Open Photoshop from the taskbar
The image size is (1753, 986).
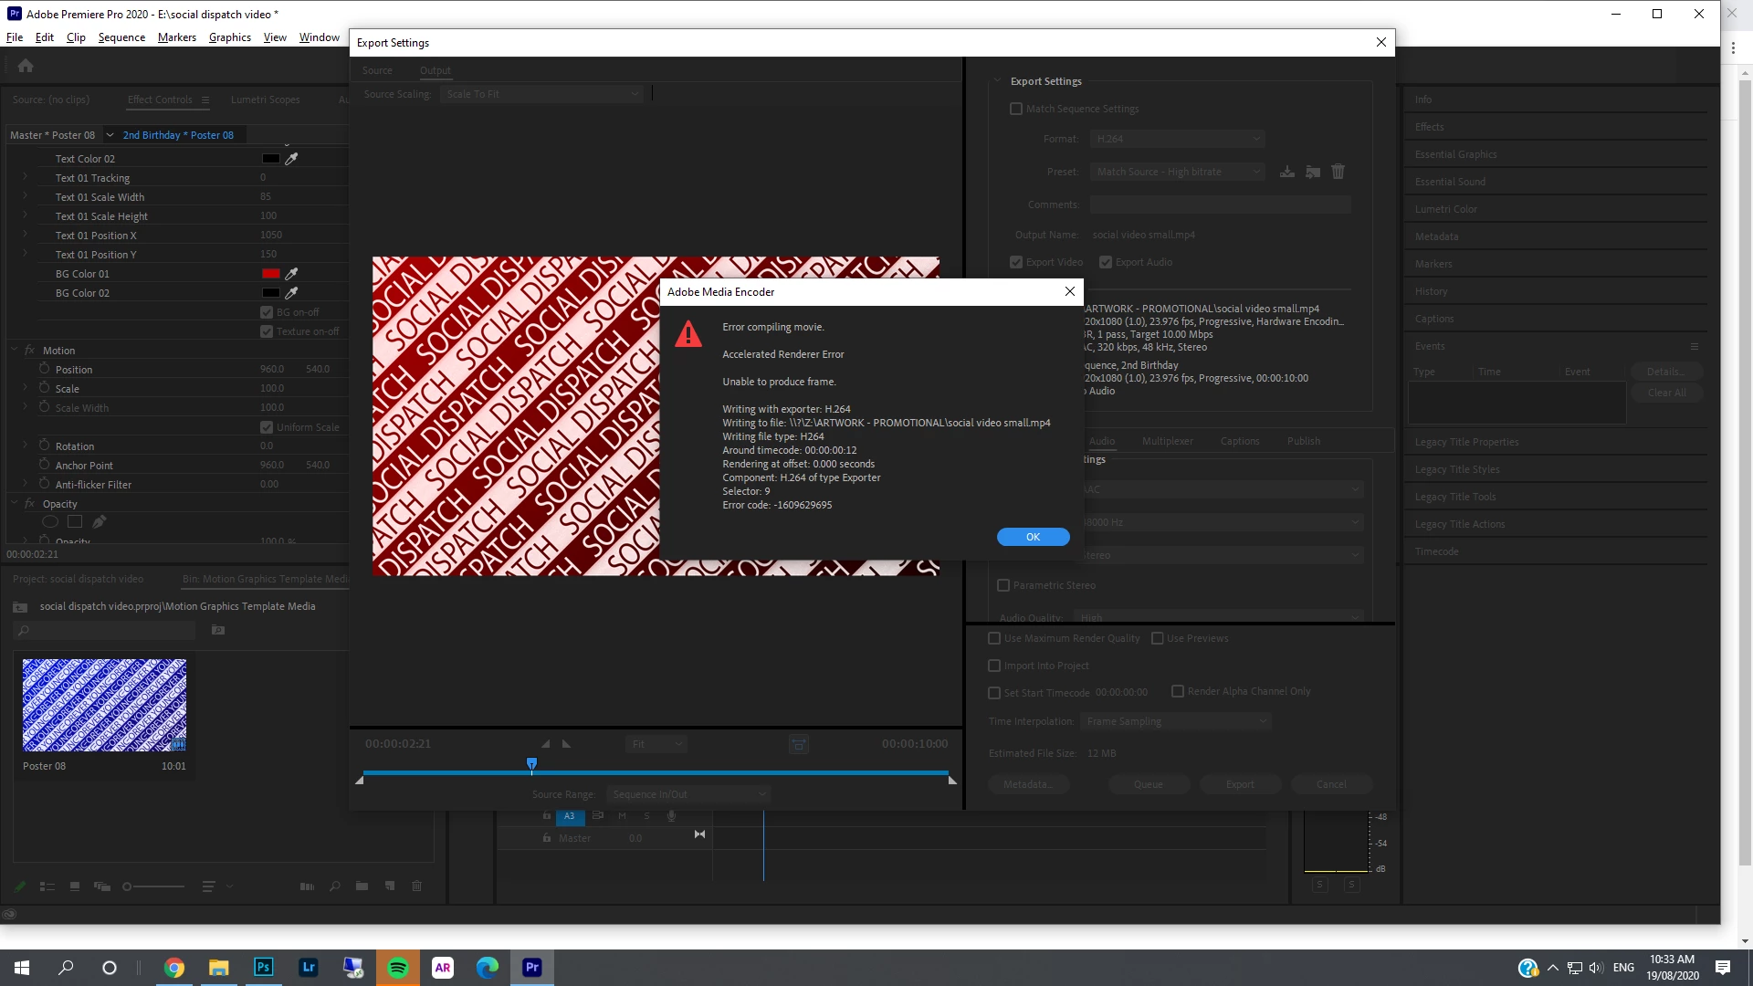[x=263, y=968]
